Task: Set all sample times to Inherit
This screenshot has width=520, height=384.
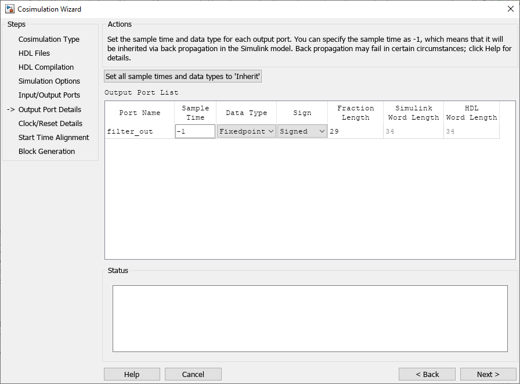Action: 182,76
